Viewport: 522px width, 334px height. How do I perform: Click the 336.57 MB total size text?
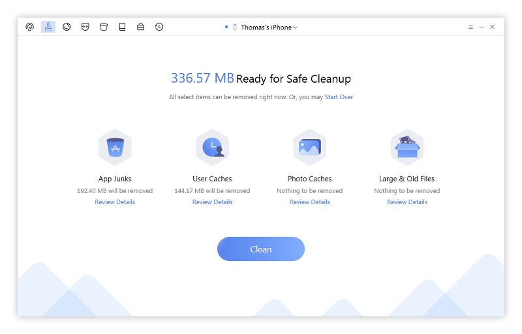(202, 78)
